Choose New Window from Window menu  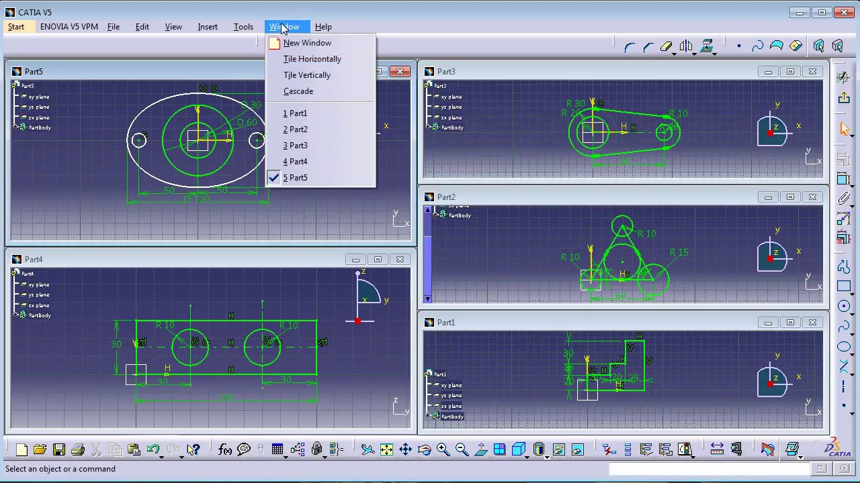tap(320, 43)
